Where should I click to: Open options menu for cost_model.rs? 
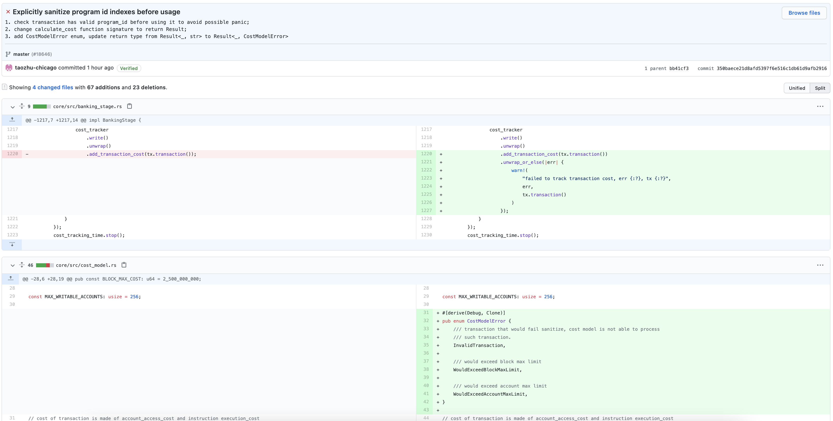820,265
